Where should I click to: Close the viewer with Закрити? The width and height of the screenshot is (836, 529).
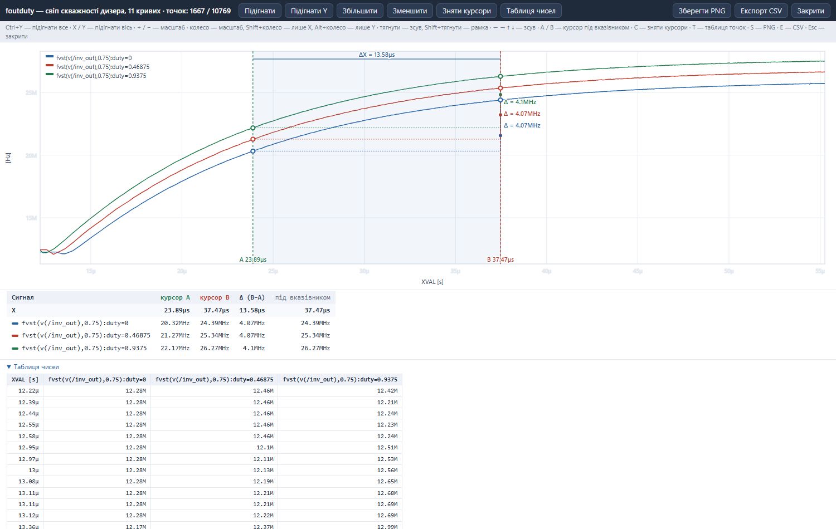[x=810, y=11]
